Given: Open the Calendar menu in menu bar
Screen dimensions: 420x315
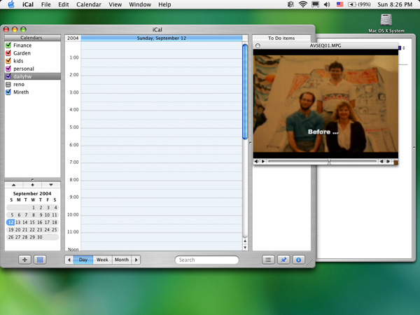Looking at the screenshot, I should (88, 4).
